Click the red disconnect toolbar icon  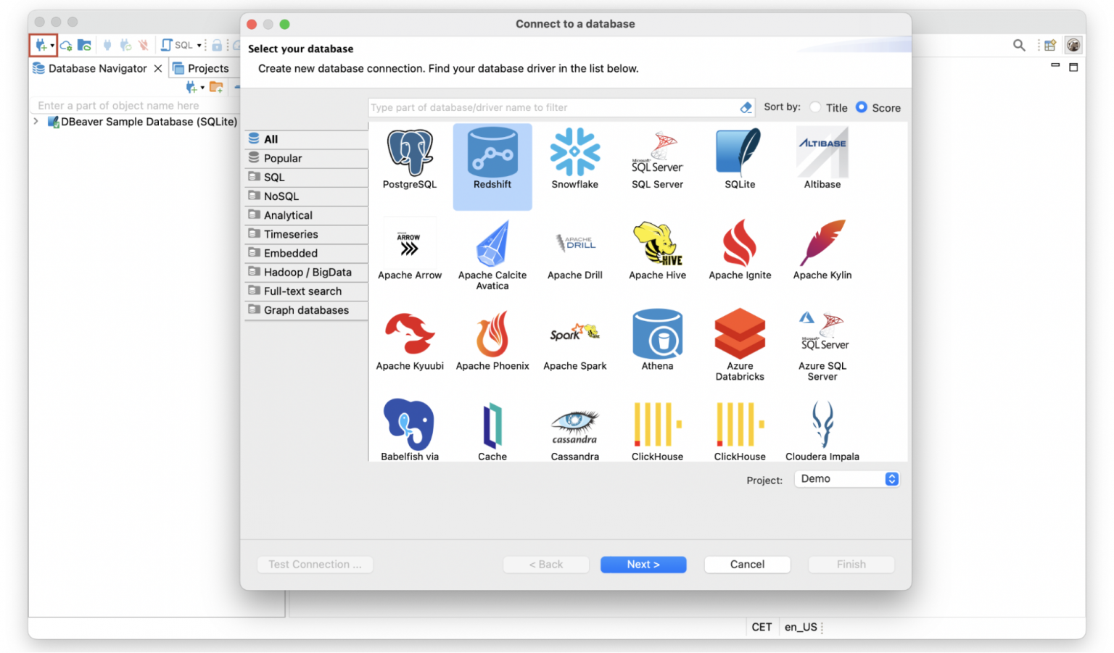pos(143,45)
